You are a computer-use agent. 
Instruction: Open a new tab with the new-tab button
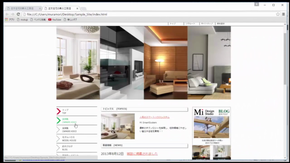click(x=83, y=9)
